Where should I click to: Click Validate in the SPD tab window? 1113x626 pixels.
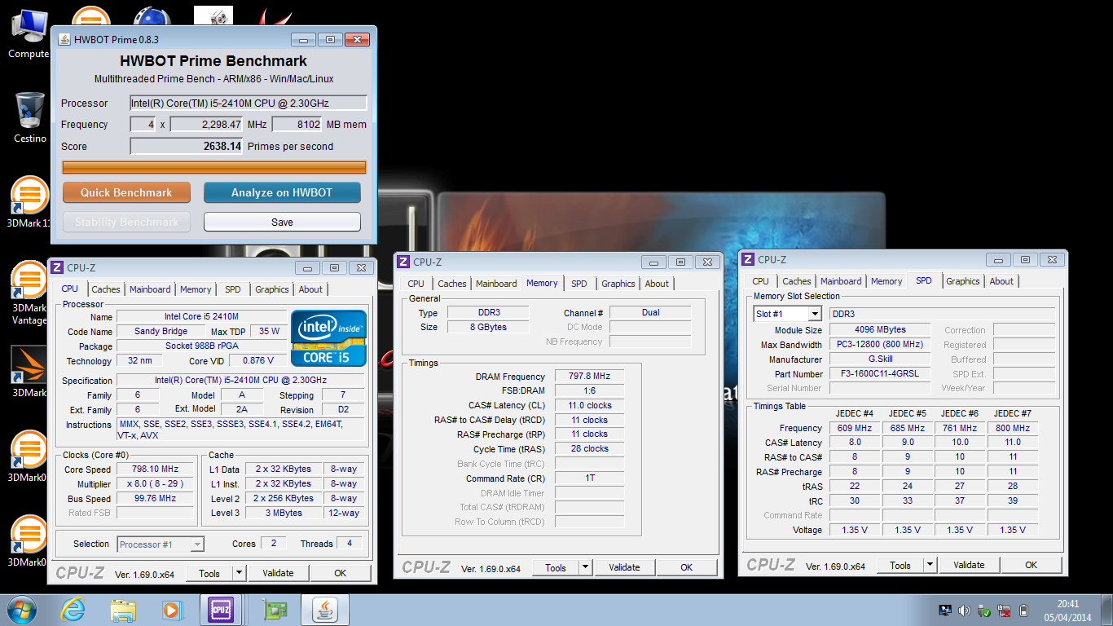coord(969,565)
